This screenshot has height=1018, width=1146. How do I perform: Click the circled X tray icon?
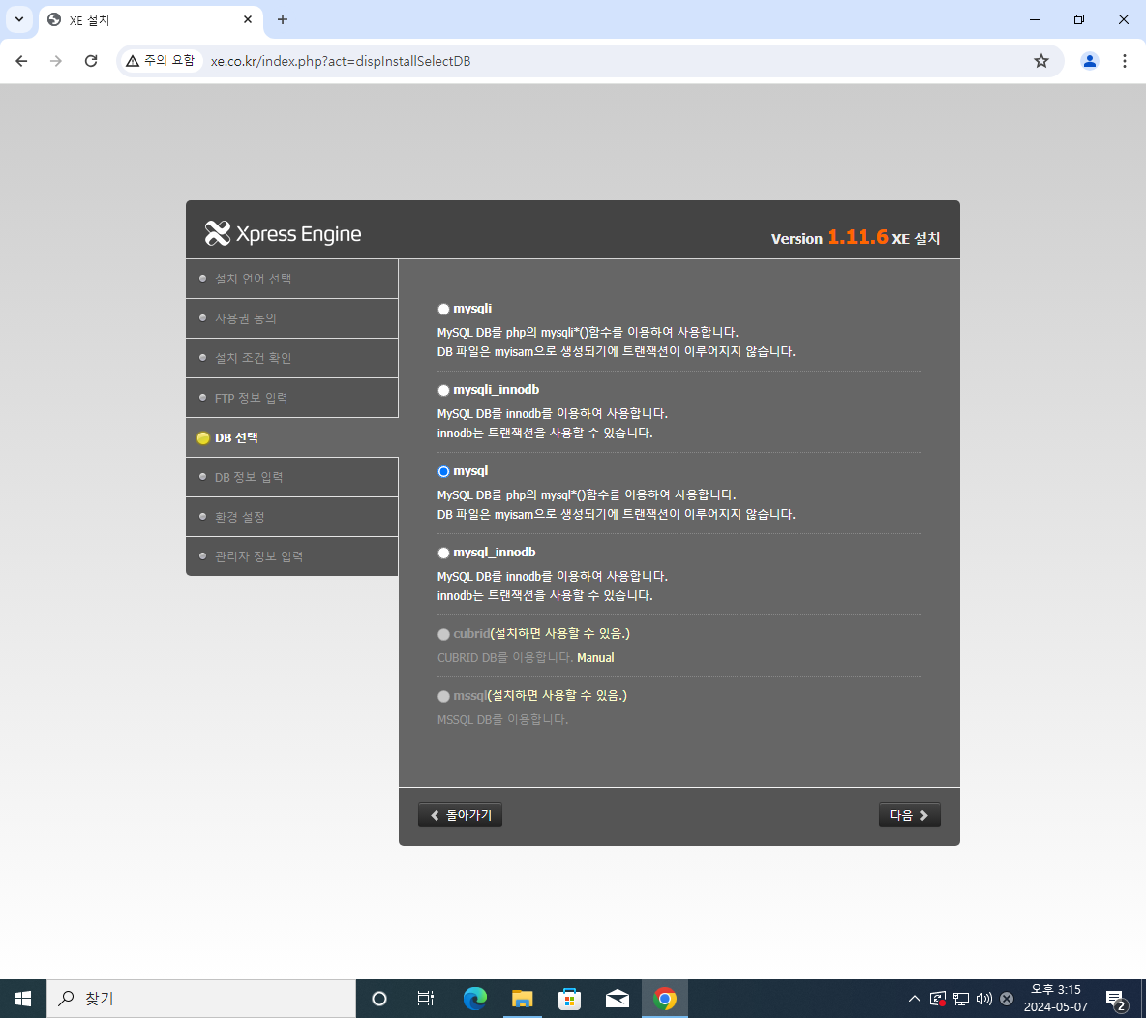(1007, 999)
